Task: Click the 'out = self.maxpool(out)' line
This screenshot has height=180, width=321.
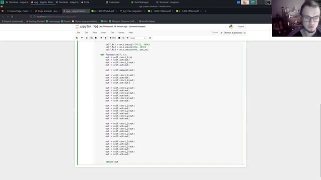Action: pos(120,70)
